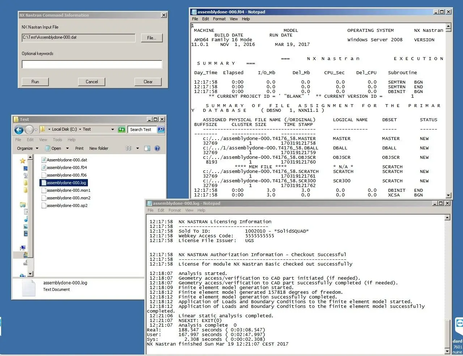Click file icon of assemblydone-000.mon2
The image size is (463, 356).
pos(44,198)
